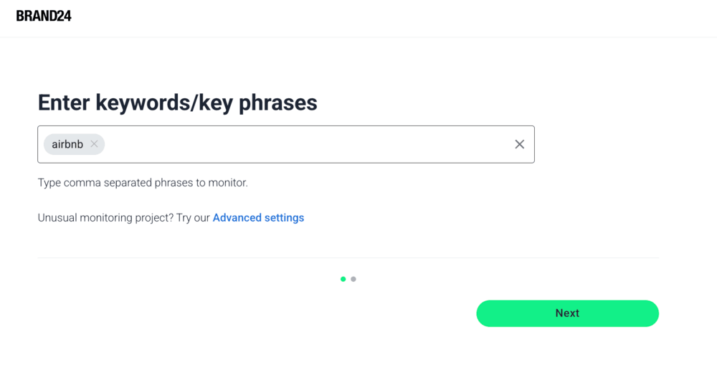Focus the keywords input field

coord(301,144)
